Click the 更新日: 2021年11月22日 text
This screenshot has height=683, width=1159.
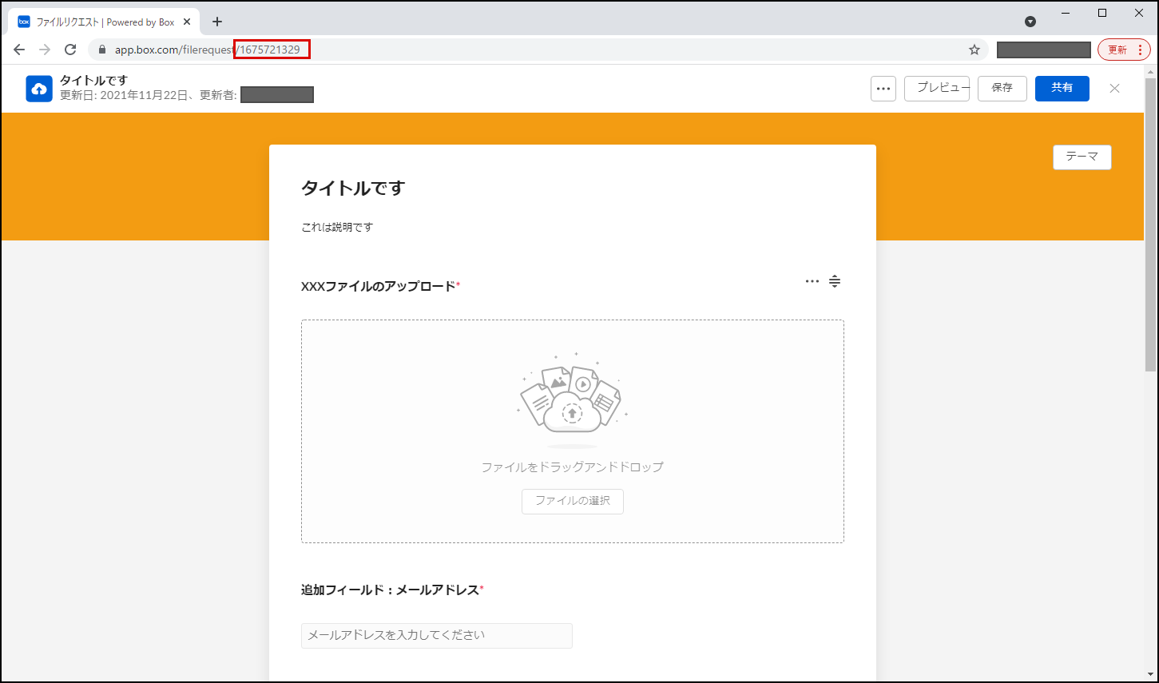123,96
